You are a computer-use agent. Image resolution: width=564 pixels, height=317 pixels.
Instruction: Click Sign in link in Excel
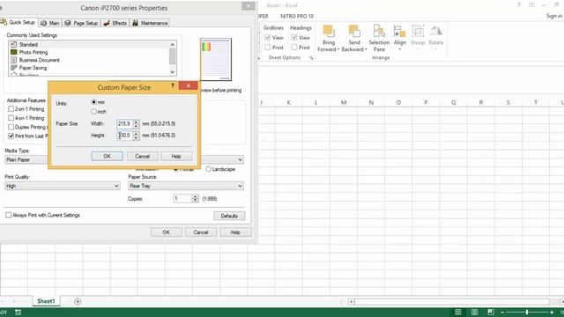(554, 16)
